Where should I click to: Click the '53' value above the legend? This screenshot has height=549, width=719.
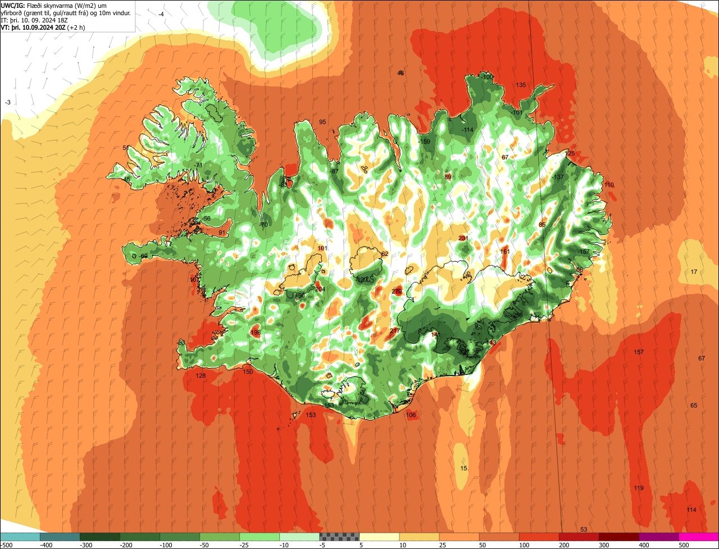pos(584,529)
